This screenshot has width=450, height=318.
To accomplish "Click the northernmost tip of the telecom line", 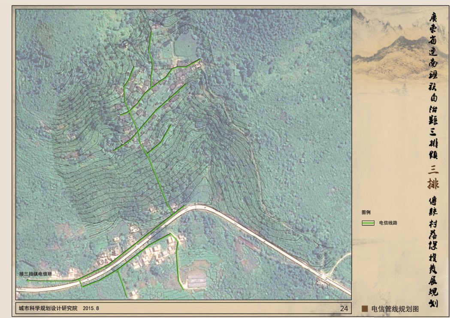I will pos(152,29).
